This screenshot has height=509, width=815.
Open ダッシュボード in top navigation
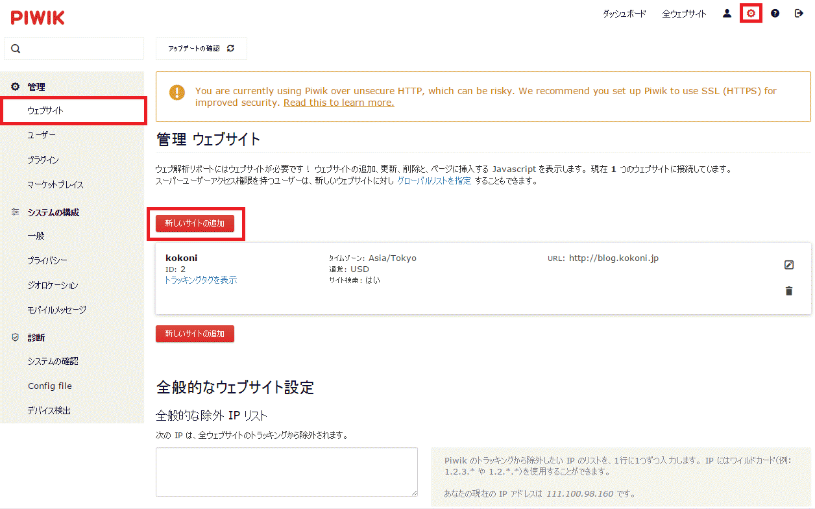[624, 14]
